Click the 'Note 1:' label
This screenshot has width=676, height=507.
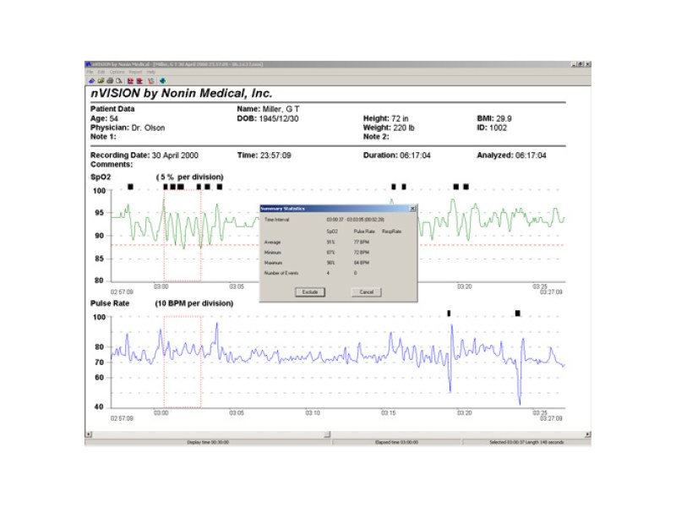coord(103,137)
